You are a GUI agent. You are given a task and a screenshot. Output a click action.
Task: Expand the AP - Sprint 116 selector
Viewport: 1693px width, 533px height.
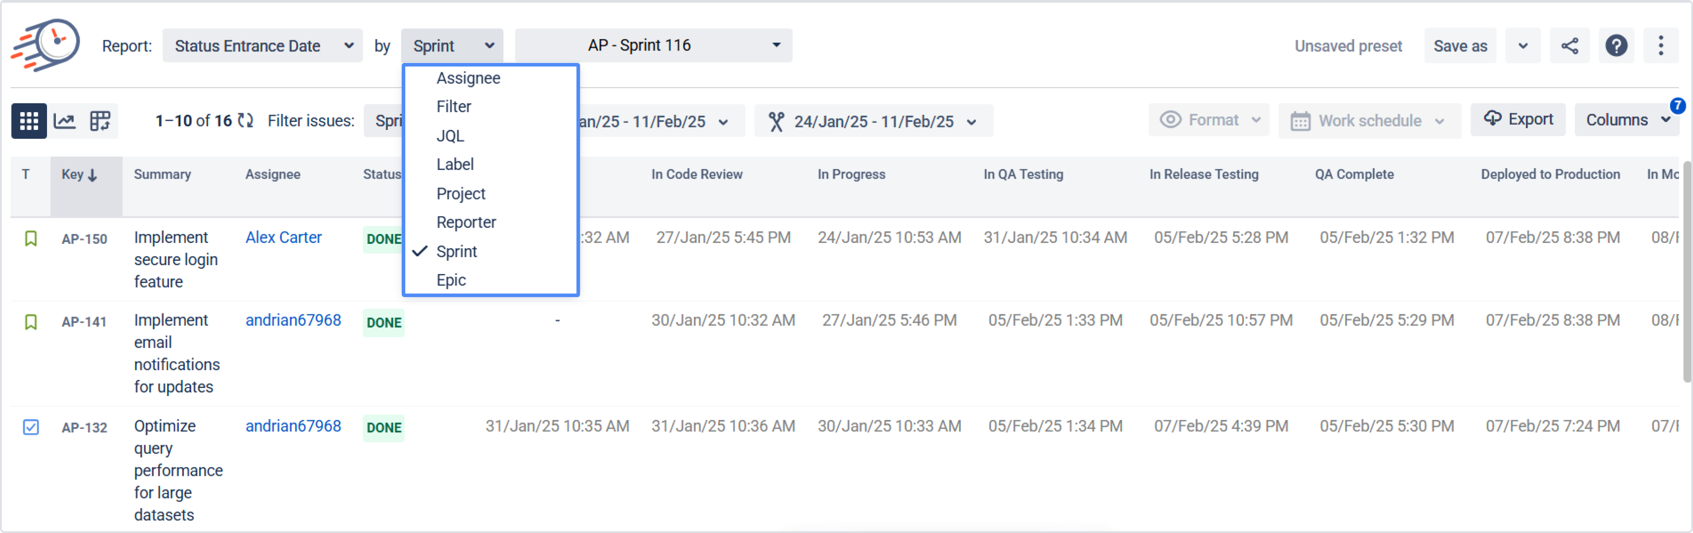(x=653, y=45)
